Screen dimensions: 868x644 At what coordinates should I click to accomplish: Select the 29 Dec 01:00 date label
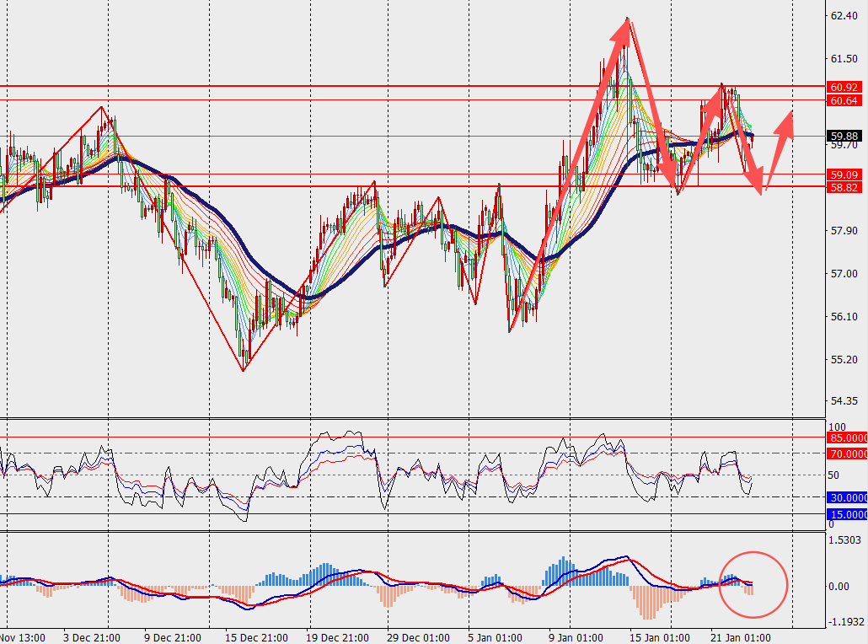point(414,636)
